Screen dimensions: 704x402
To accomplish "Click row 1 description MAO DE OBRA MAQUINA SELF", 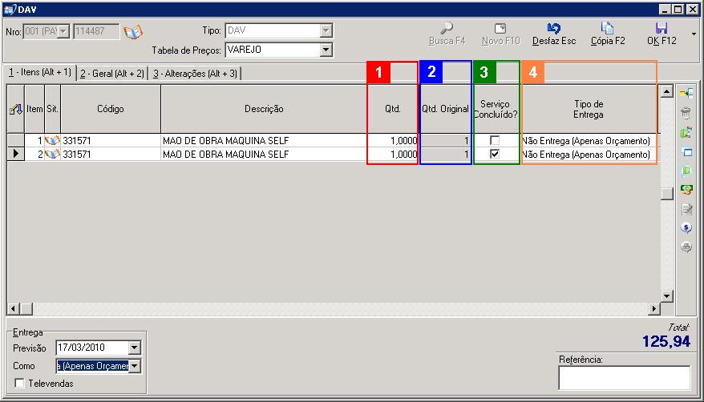I will (264, 141).
